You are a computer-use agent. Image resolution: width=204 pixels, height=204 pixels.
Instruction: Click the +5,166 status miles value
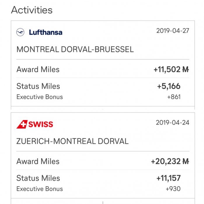168,86
